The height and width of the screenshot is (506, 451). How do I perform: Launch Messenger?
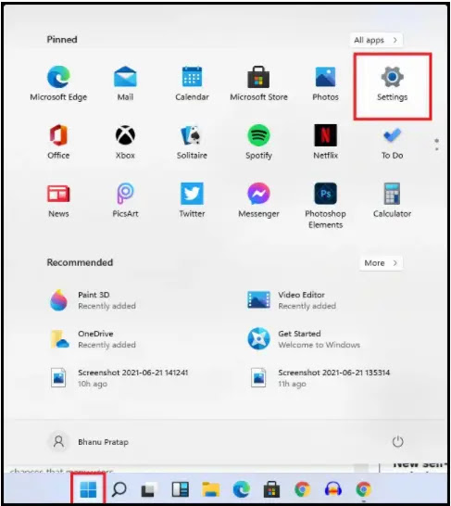point(258,200)
